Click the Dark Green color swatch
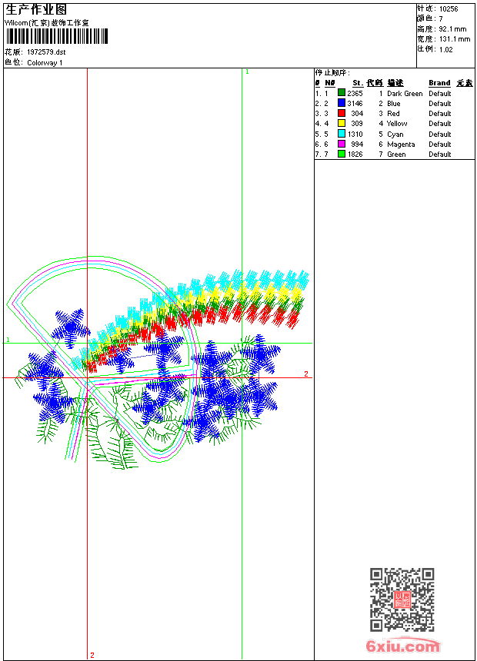 (x=342, y=93)
